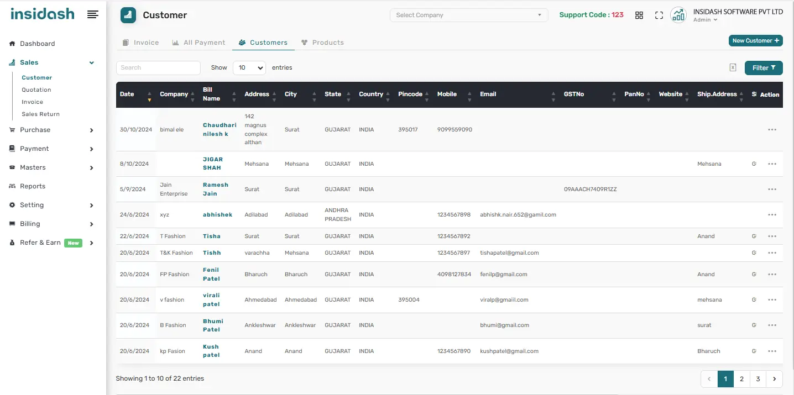Viewport: 794px width, 395px height.
Task: Expand the Billing sidebar menu
Action: 53,224
